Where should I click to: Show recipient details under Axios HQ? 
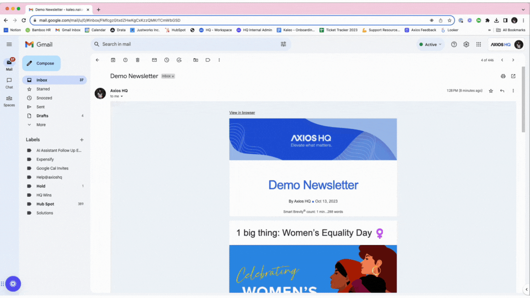coord(122,97)
